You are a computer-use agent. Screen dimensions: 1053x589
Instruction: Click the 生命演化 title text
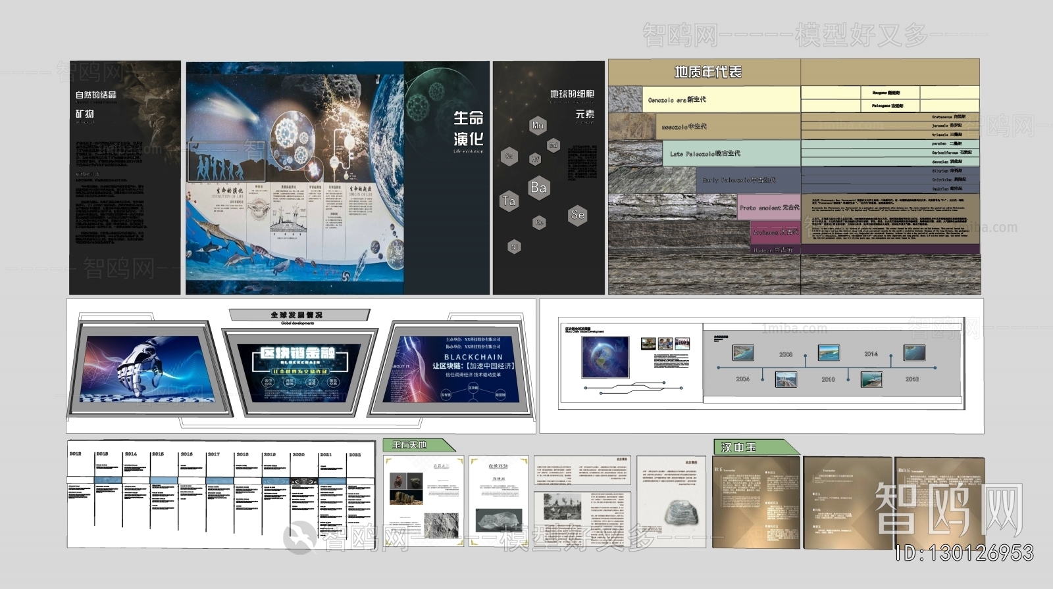point(468,129)
